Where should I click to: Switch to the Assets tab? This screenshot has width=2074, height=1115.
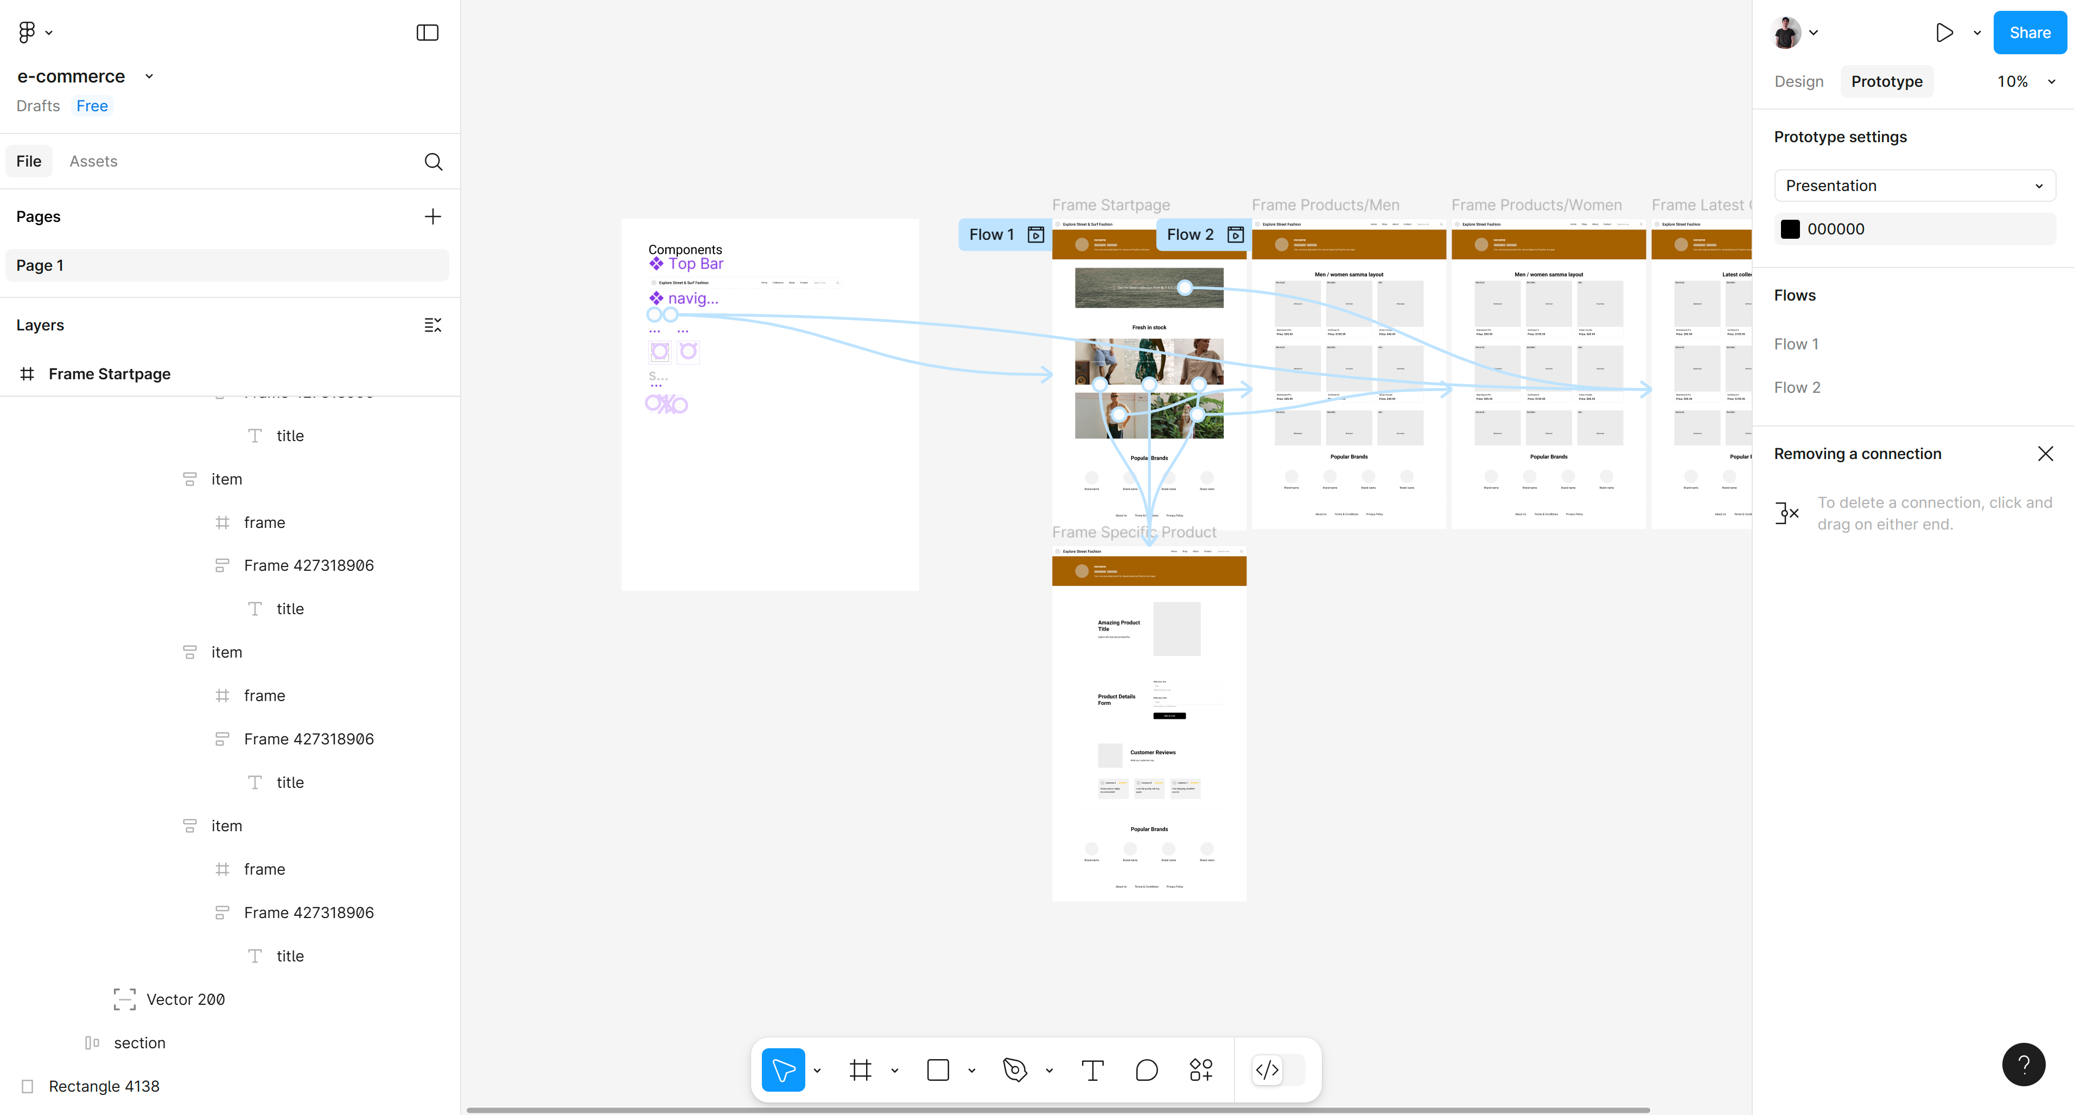pyautogui.click(x=93, y=161)
